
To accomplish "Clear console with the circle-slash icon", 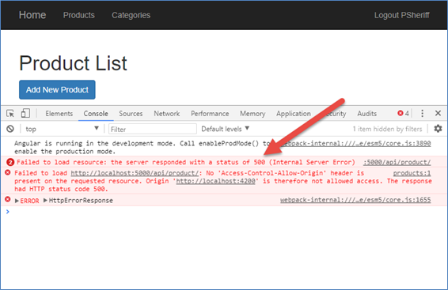I will tap(10, 129).
